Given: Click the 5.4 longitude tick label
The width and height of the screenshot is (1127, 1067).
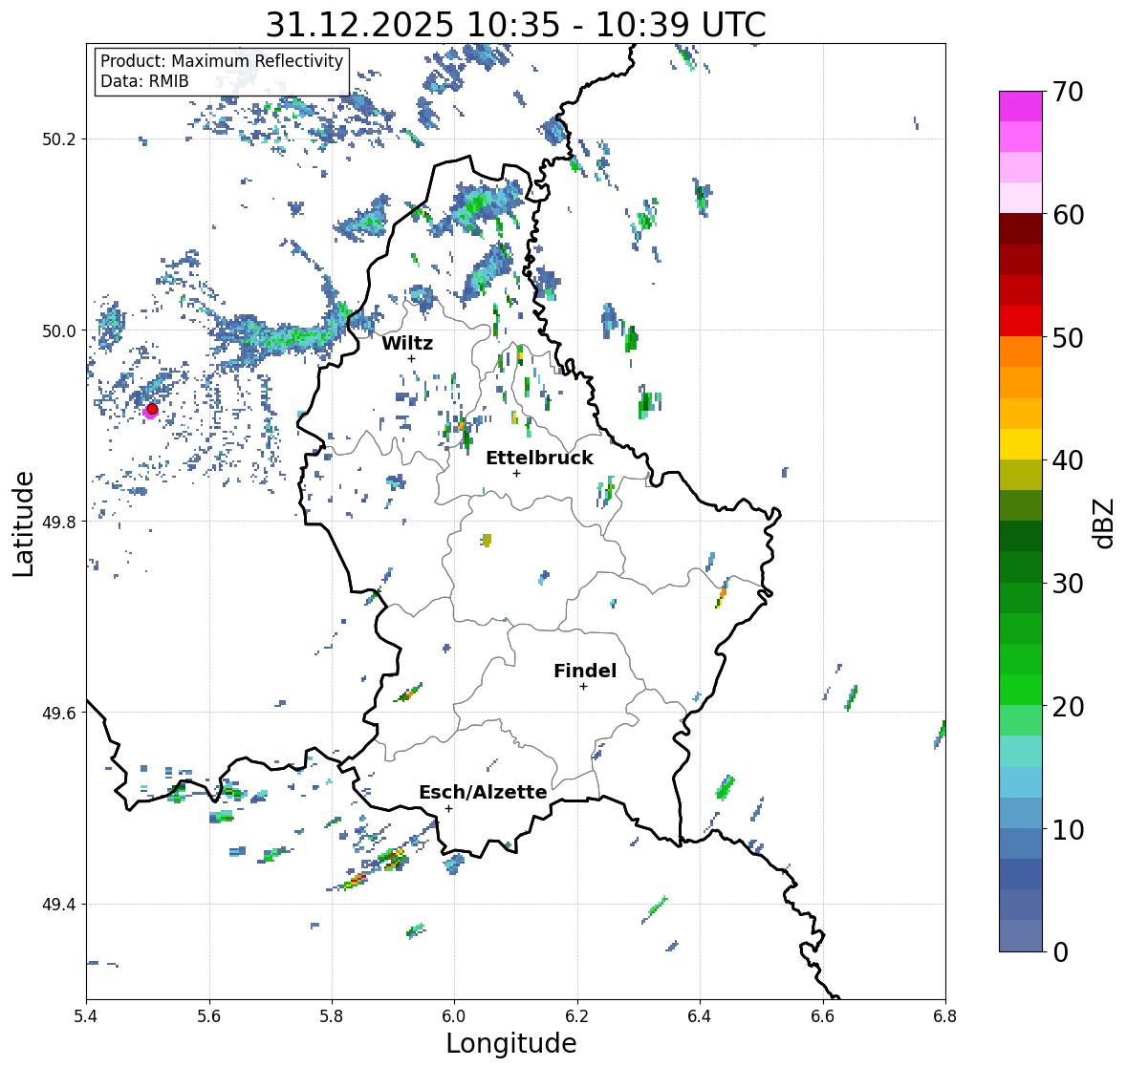Looking at the screenshot, I should coord(86,1016).
